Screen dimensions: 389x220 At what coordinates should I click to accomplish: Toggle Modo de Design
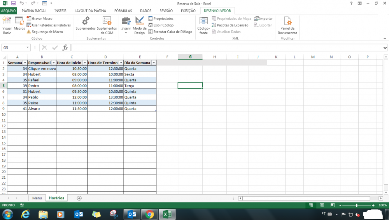(x=140, y=25)
